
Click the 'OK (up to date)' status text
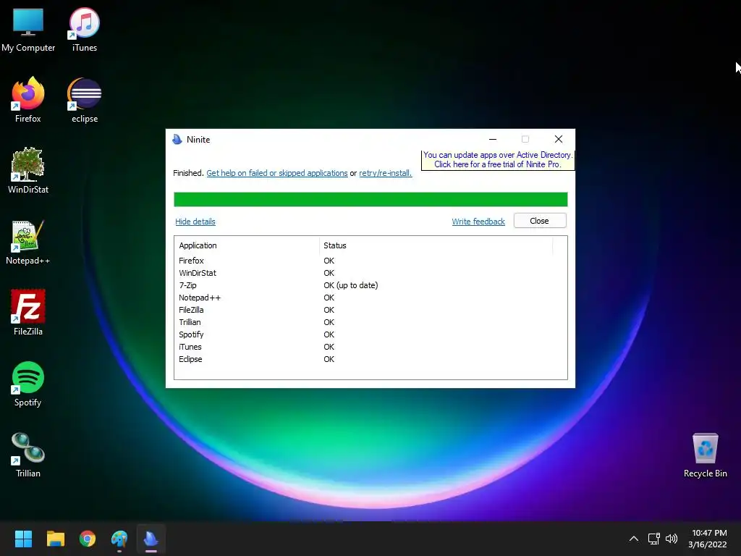(351, 285)
